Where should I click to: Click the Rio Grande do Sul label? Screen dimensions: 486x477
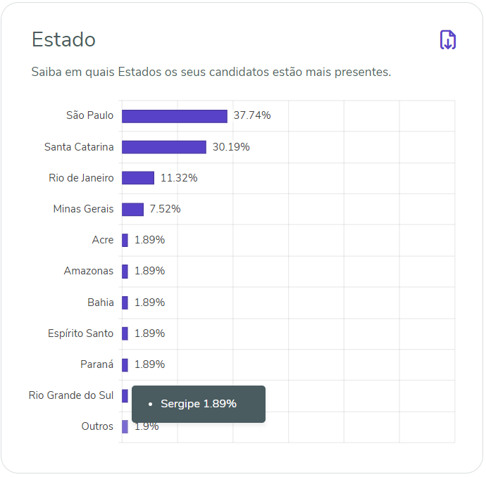(70, 395)
